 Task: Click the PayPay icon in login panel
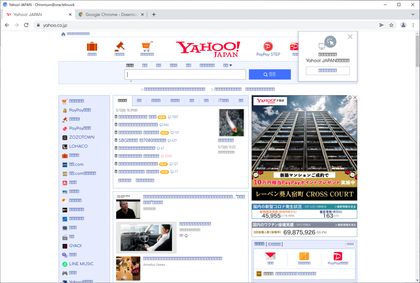[x=338, y=256]
